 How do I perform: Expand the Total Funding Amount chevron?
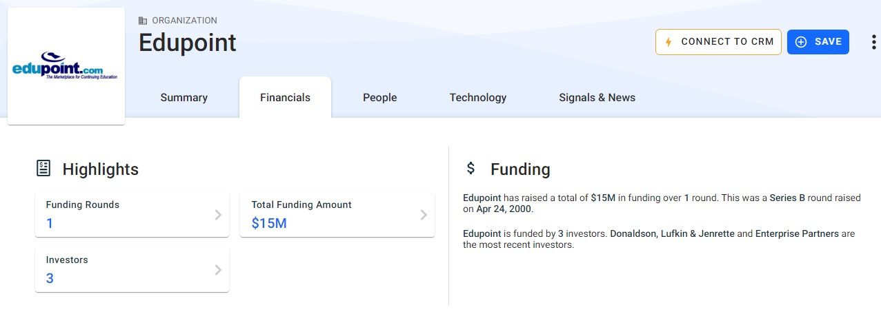(x=424, y=215)
